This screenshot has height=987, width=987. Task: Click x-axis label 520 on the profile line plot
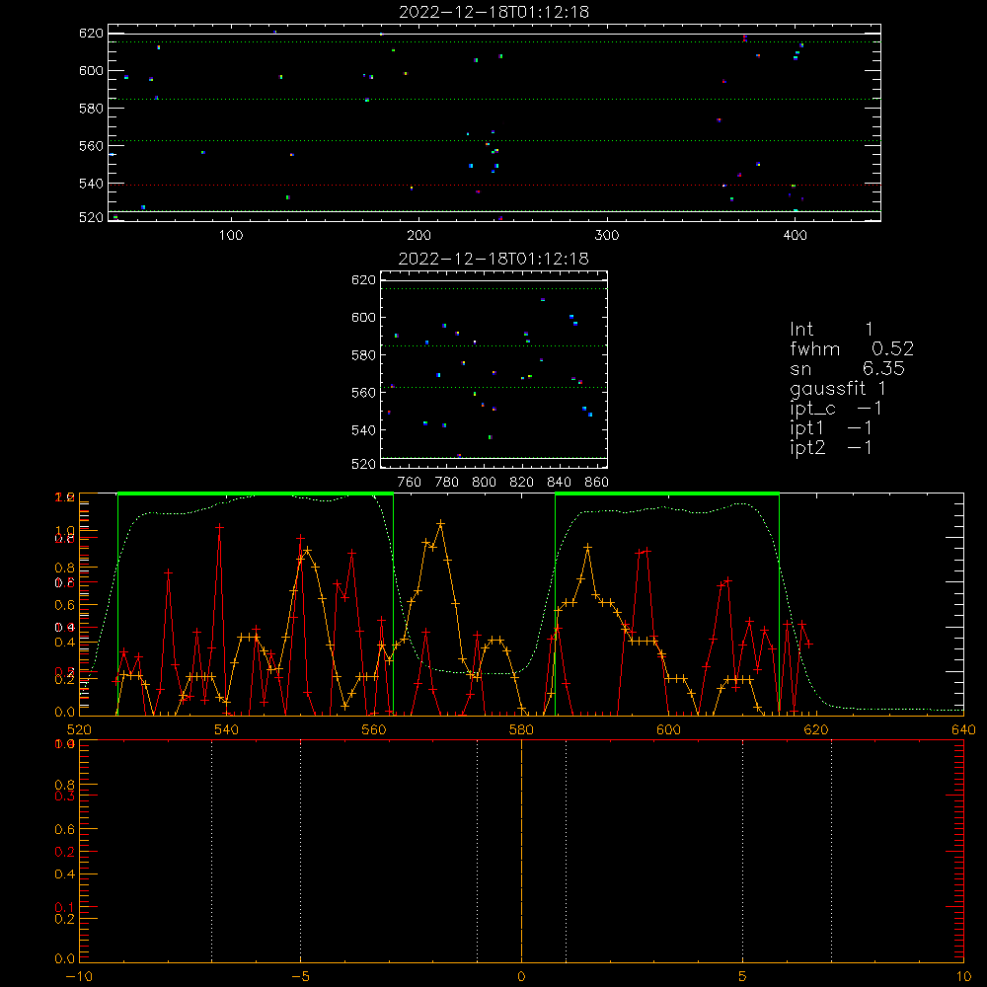[x=79, y=729]
